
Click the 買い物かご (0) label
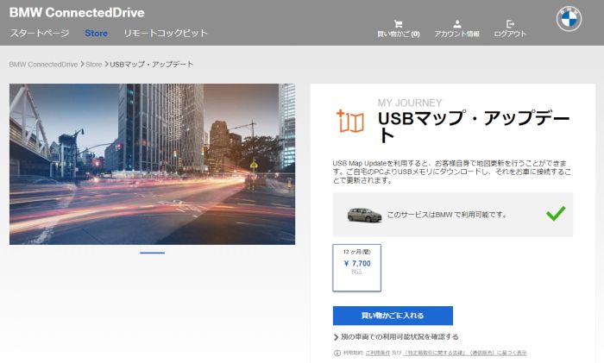399,34
